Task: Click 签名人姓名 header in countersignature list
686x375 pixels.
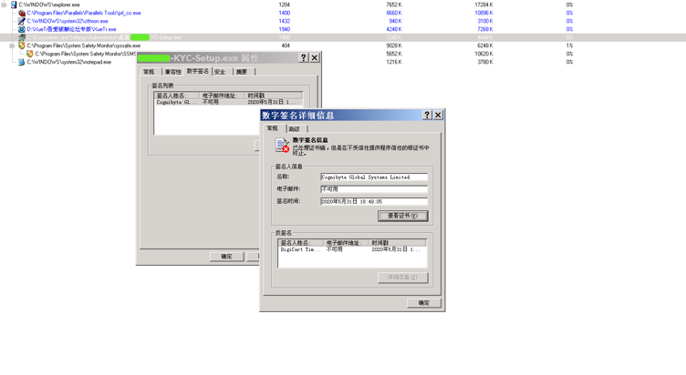Action: (x=300, y=243)
